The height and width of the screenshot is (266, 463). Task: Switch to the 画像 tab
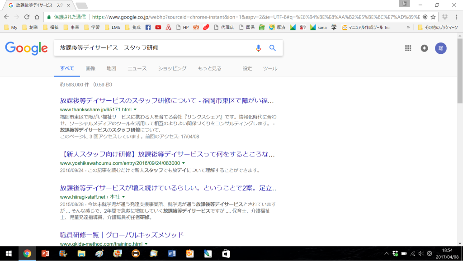pos(90,69)
